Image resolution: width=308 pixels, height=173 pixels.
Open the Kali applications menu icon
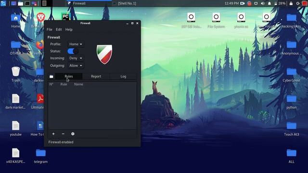click(3, 3)
